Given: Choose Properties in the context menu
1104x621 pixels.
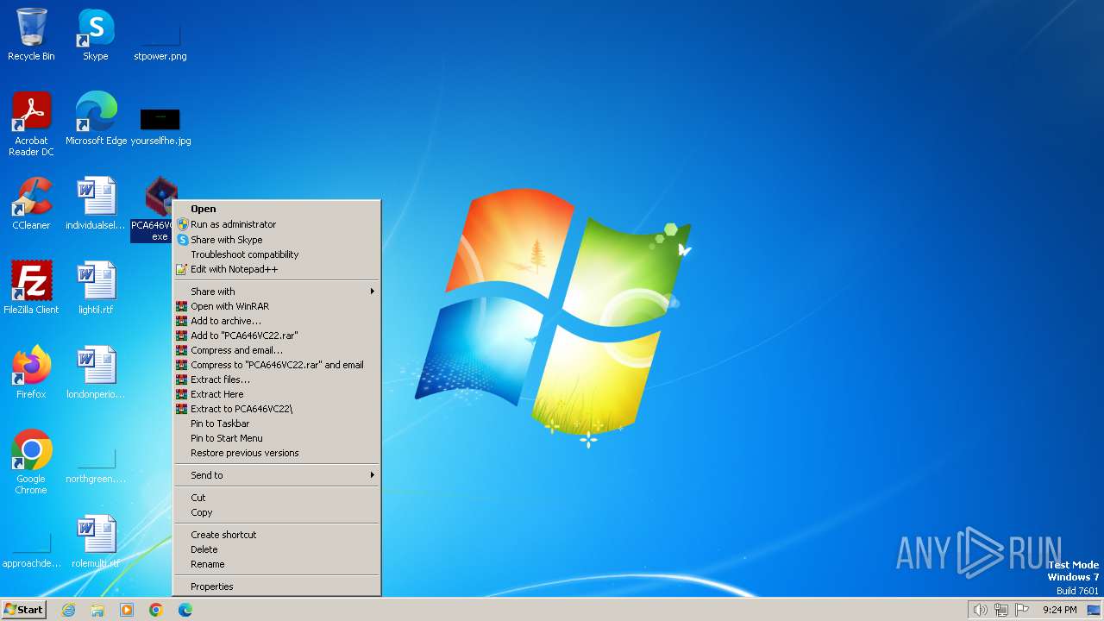Looking at the screenshot, I should coord(276,586).
